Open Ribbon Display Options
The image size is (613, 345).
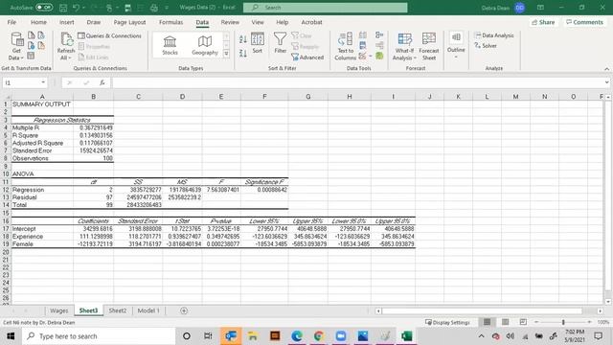click(x=540, y=8)
